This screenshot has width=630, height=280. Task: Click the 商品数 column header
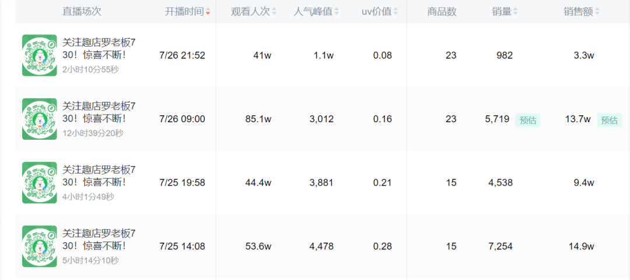coord(442,12)
